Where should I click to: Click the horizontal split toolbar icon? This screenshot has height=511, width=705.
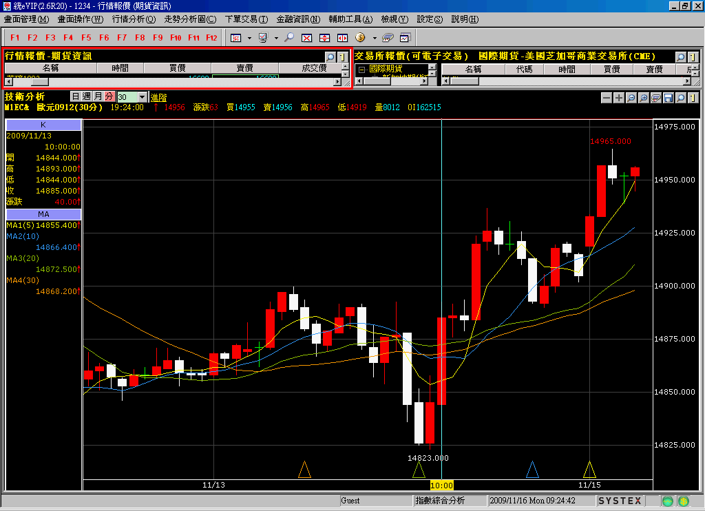343,38
